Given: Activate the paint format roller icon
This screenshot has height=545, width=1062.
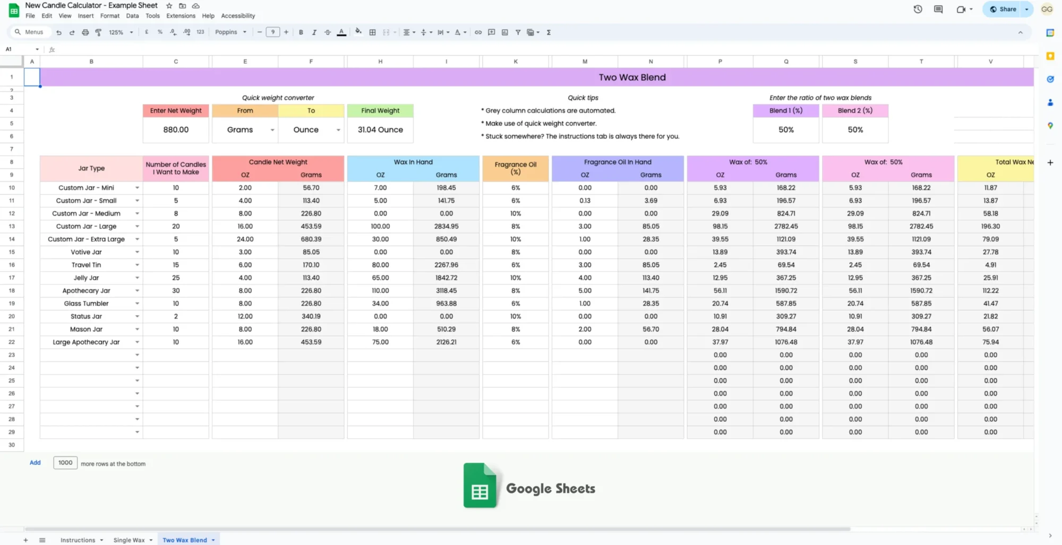Looking at the screenshot, I should pyautogui.click(x=98, y=32).
